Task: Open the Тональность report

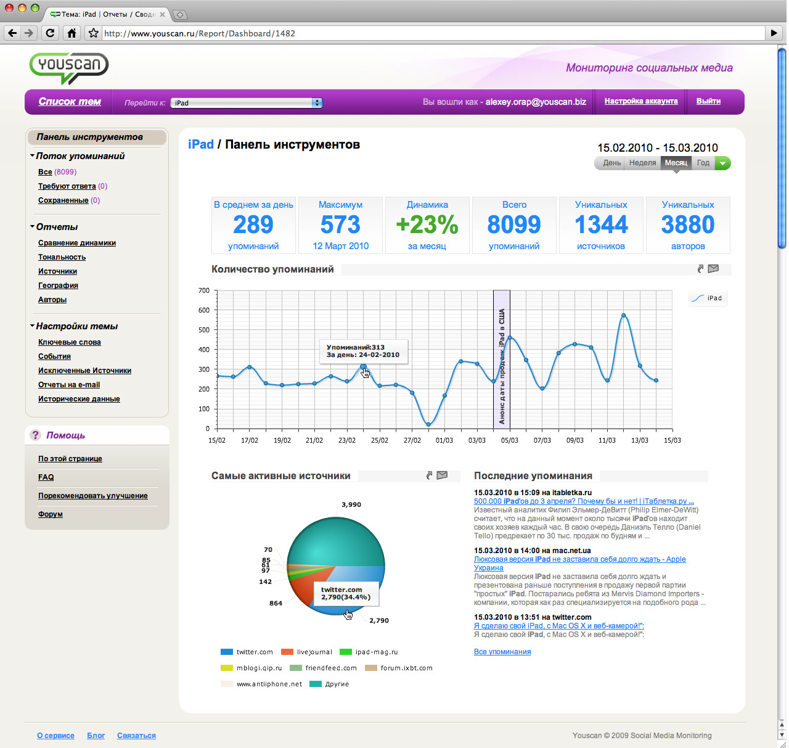Action: coord(62,257)
